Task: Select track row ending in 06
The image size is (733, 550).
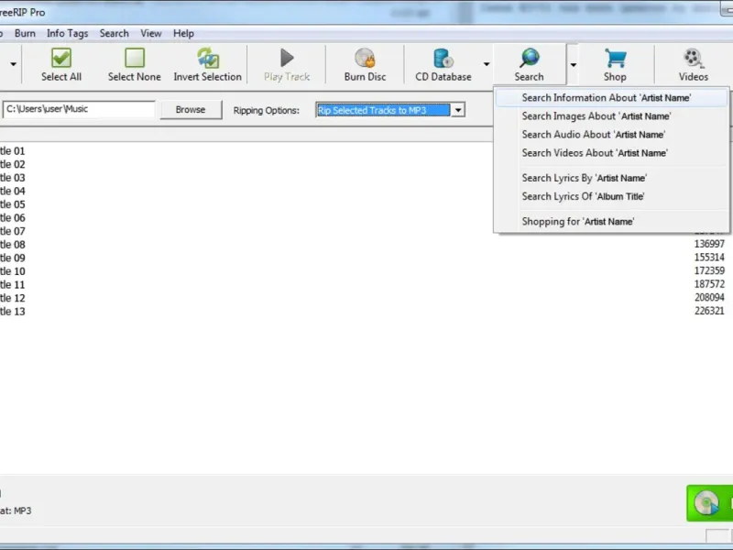Action: (13, 218)
